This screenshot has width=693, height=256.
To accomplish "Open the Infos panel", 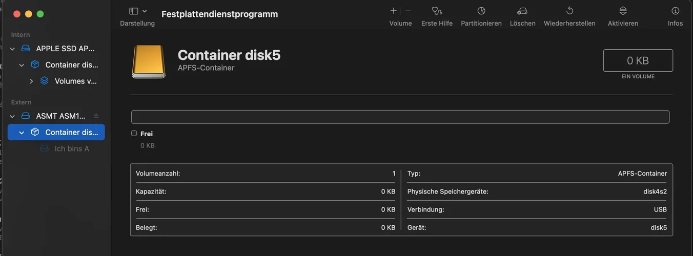I will (x=675, y=11).
